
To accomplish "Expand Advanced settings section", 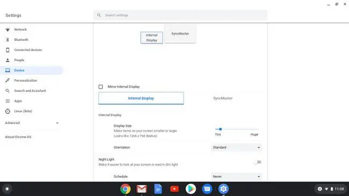I will (x=32, y=123).
